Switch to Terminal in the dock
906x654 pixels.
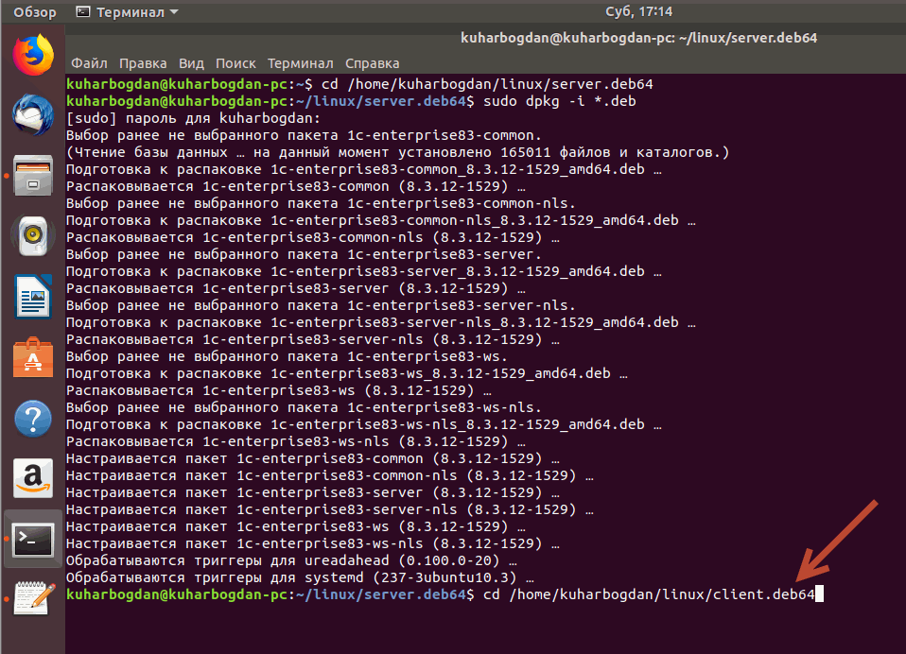32,539
